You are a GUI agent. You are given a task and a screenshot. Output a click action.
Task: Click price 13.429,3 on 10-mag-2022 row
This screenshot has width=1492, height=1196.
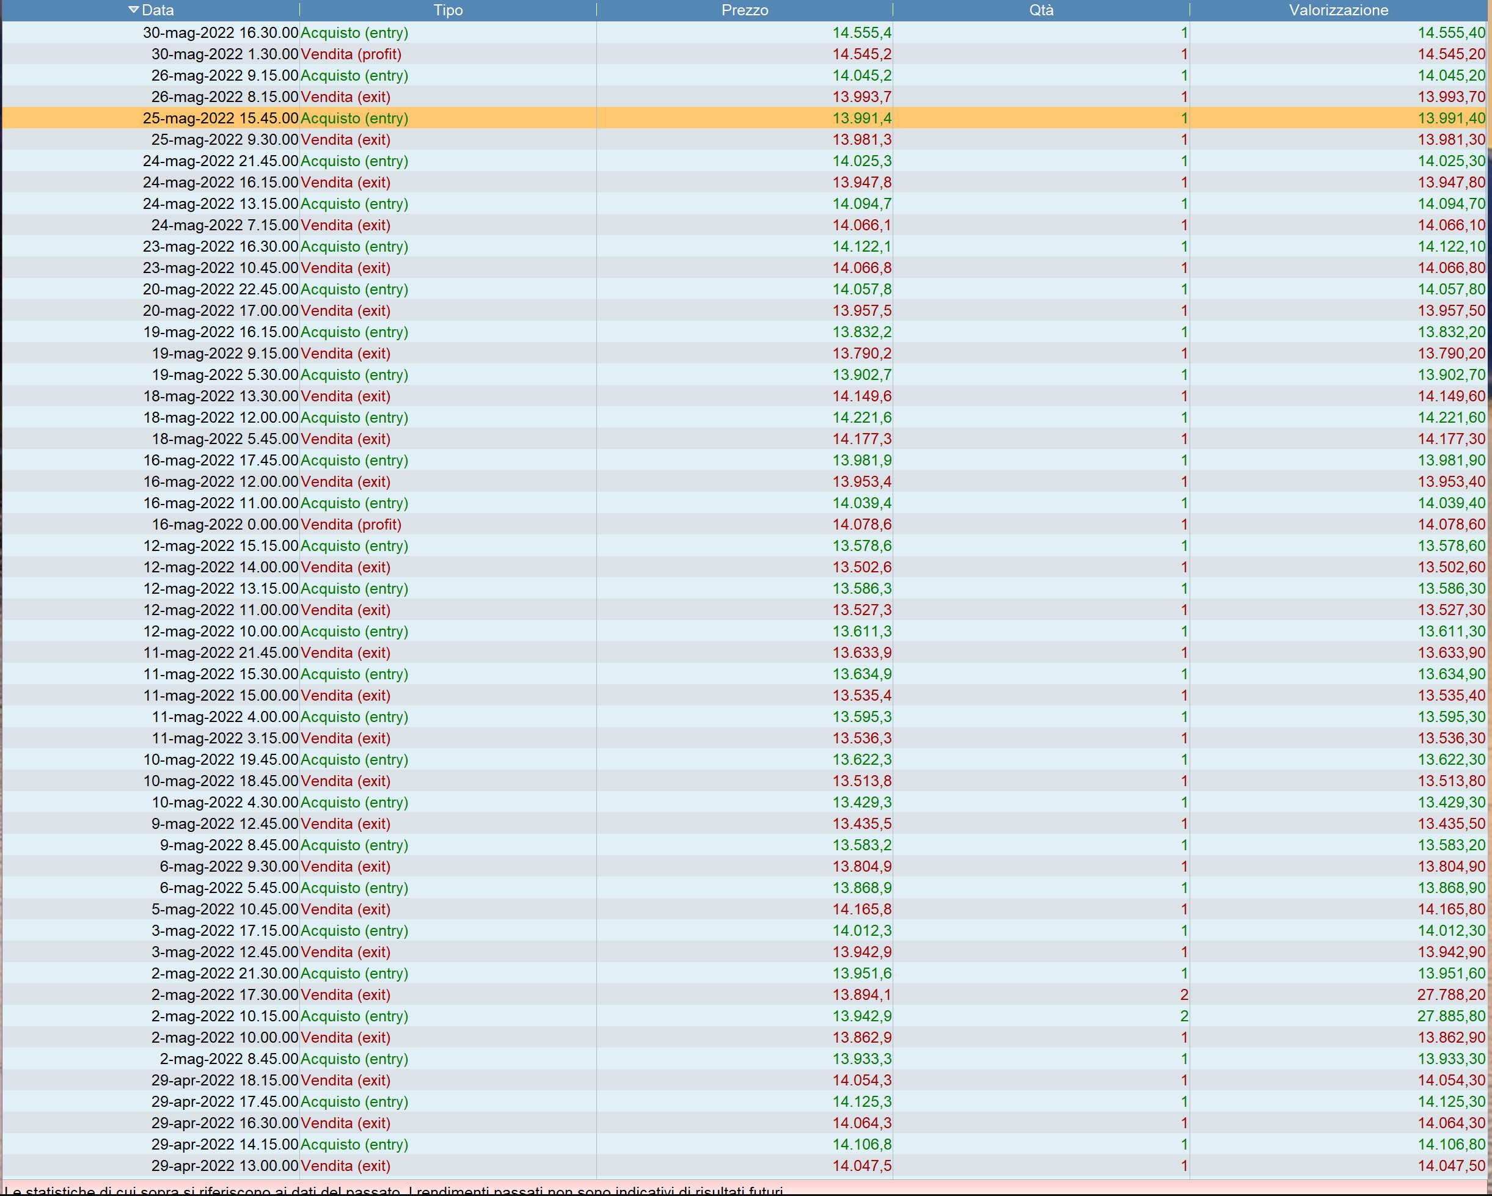(861, 803)
